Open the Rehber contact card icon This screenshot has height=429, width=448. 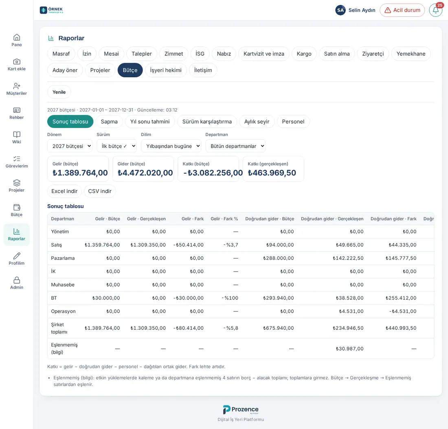[17, 110]
